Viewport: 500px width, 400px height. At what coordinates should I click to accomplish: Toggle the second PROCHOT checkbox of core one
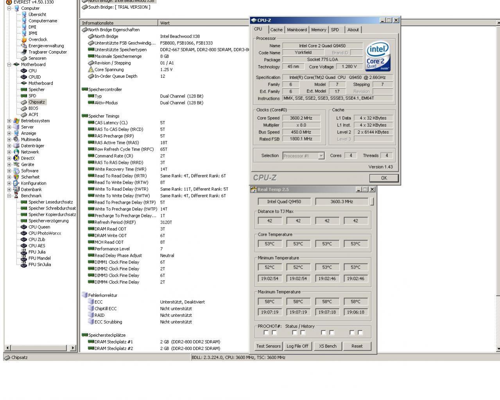274,333
